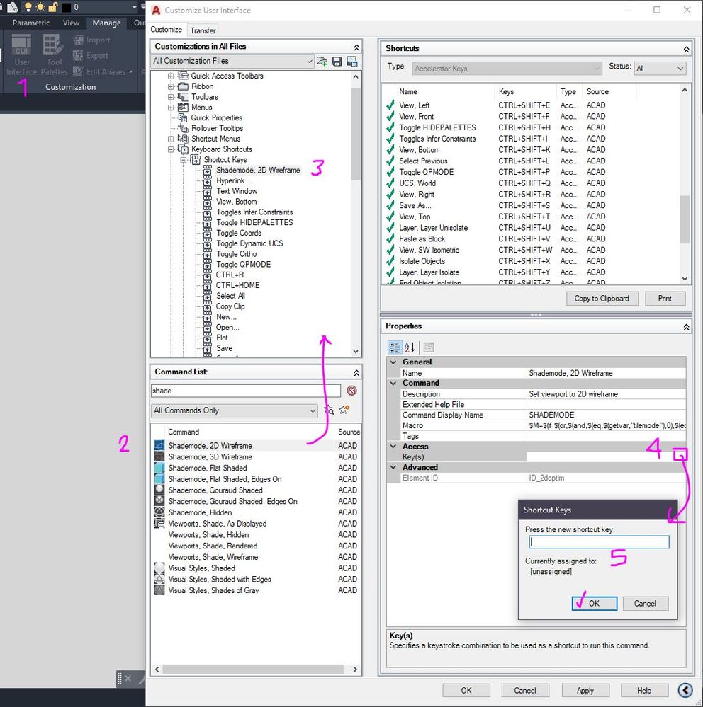Click the new shortcut key input field
This screenshot has height=707, width=703.
pyautogui.click(x=599, y=541)
